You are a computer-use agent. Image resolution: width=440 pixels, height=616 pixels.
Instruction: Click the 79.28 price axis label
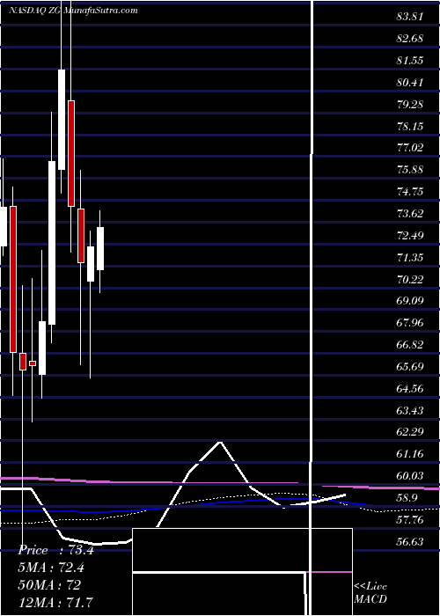tap(410, 105)
